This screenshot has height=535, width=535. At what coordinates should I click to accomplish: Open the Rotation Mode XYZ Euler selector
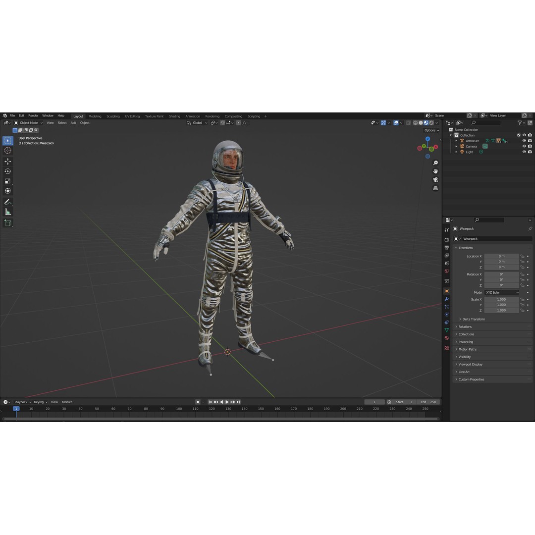coord(502,292)
